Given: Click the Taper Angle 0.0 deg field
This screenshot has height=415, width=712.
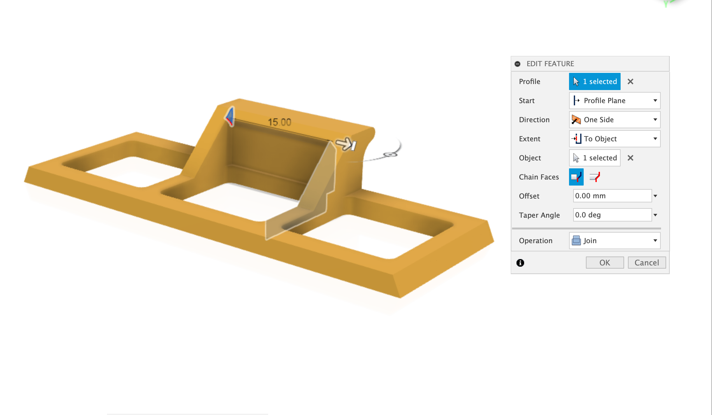Looking at the screenshot, I should click(612, 215).
